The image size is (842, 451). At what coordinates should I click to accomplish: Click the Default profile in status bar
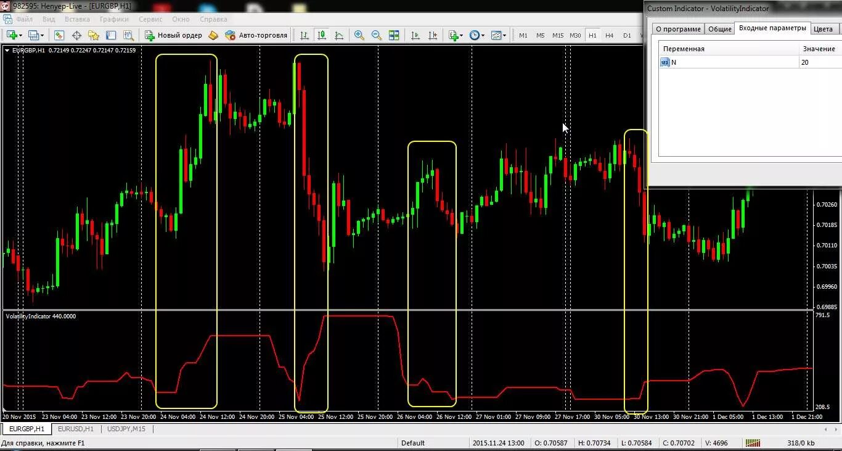(413, 443)
